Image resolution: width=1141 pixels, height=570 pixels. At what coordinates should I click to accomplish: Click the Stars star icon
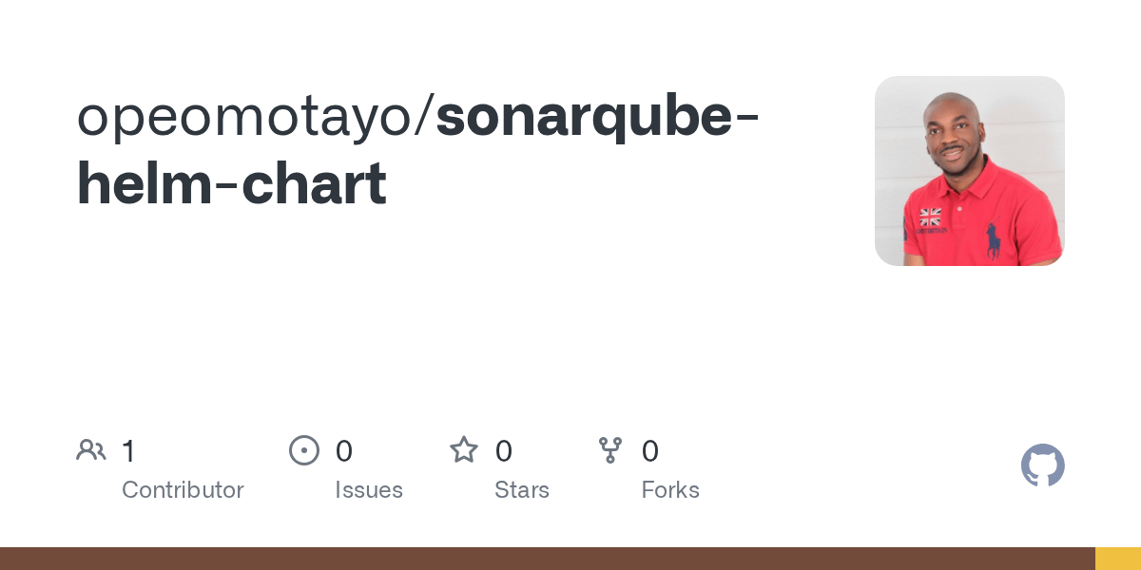(x=464, y=449)
